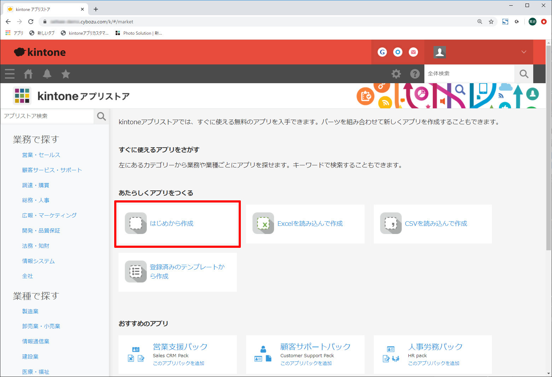Open the help question mark icon

415,74
